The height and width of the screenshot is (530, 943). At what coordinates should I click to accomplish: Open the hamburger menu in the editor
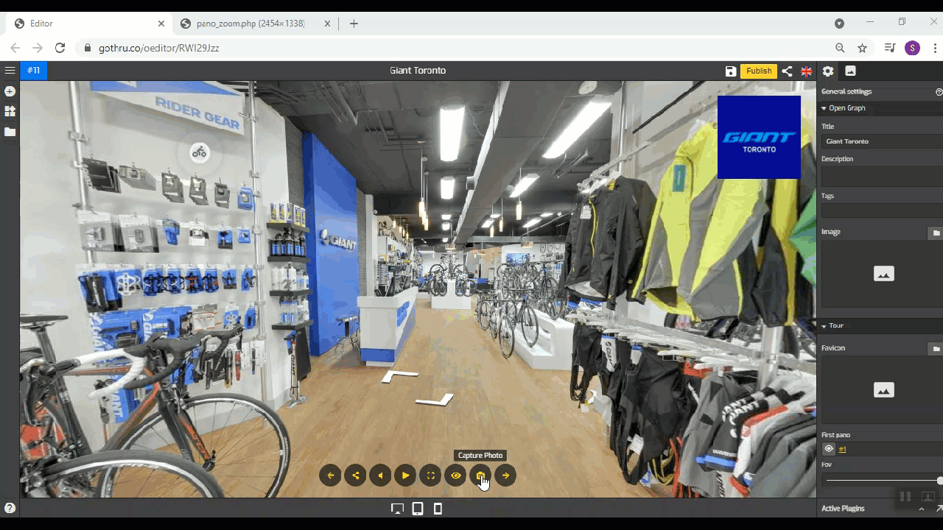click(10, 71)
